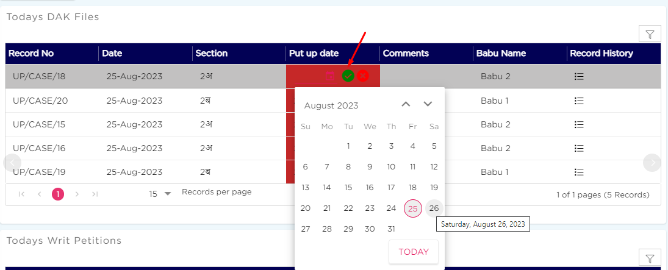Select August 15 in the date picker
Screen dimensions: 668x270
pos(348,187)
